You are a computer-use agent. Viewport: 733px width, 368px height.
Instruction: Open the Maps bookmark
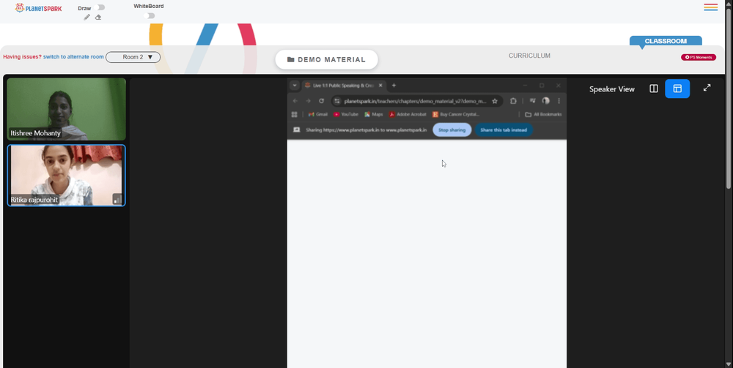click(x=374, y=114)
